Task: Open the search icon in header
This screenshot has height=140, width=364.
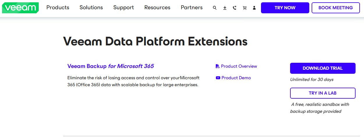Action: (215, 8)
